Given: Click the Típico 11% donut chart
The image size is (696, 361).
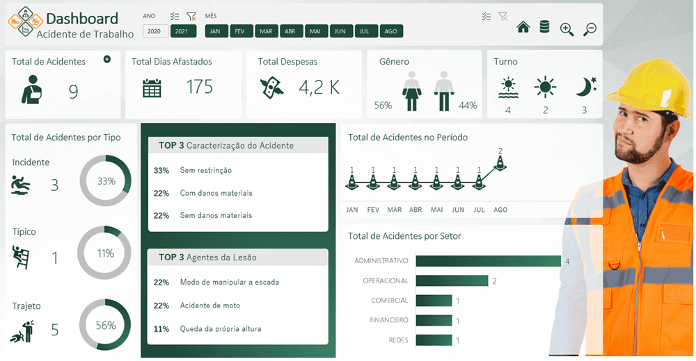Looking at the screenshot, I should click(x=104, y=253).
